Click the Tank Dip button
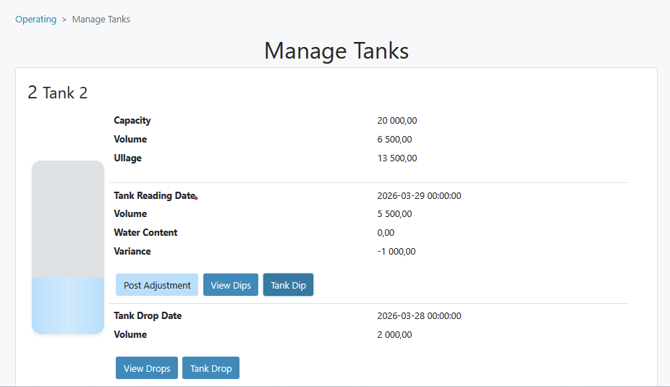 pyautogui.click(x=289, y=285)
